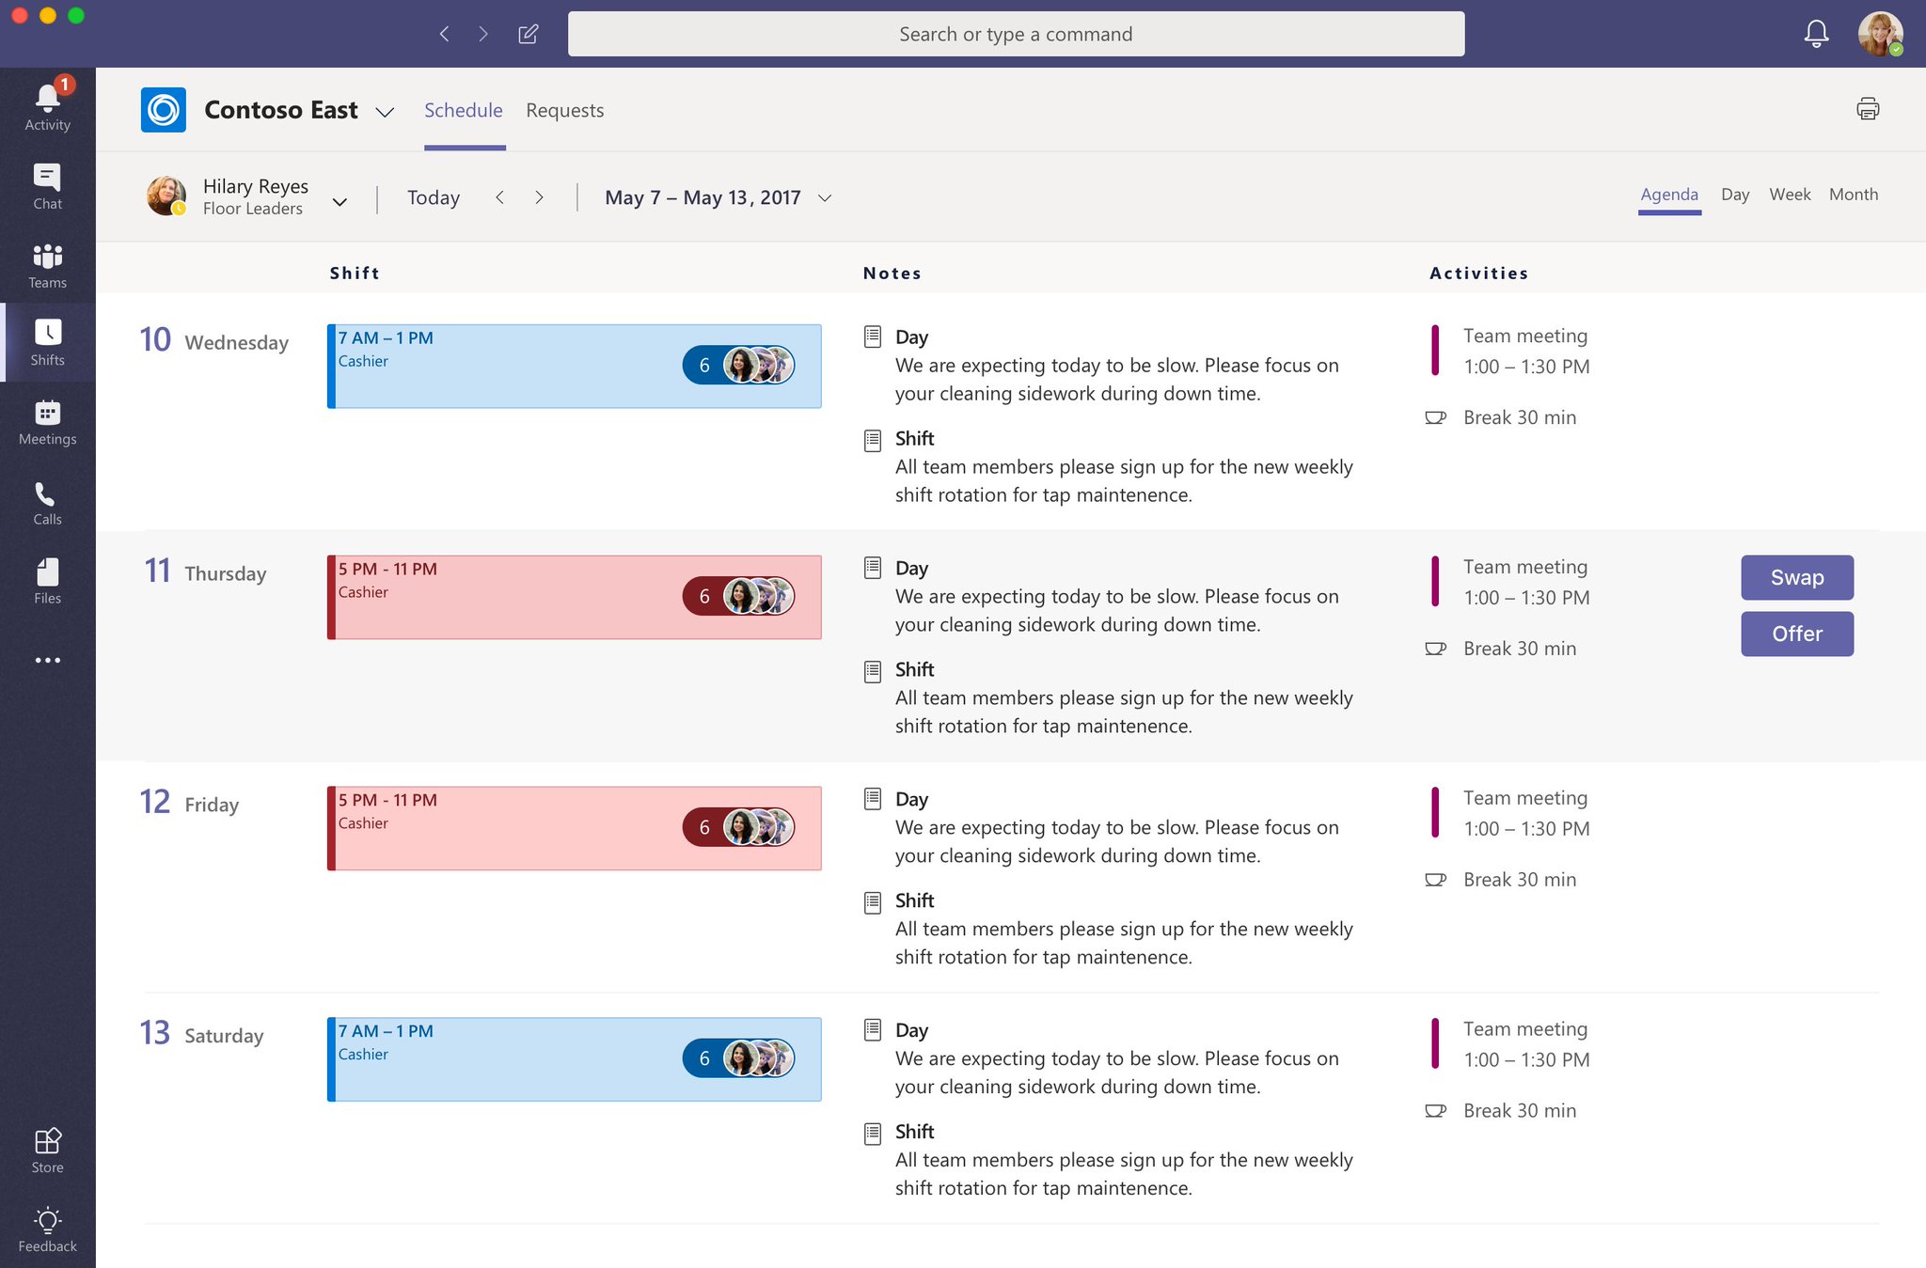Click Thursday's Day note icon
Image resolution: width=1926 pixels, height=1268 pixels.
(x=873, y=568)
